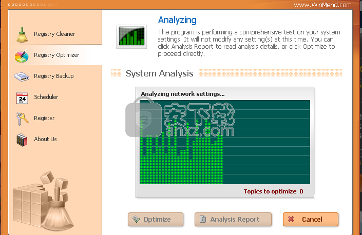Click the Scheduler calendar icon

22,97
